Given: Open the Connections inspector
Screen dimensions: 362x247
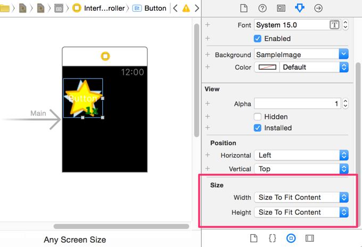Looking at the screenshot, I should (x=318, y=8).
